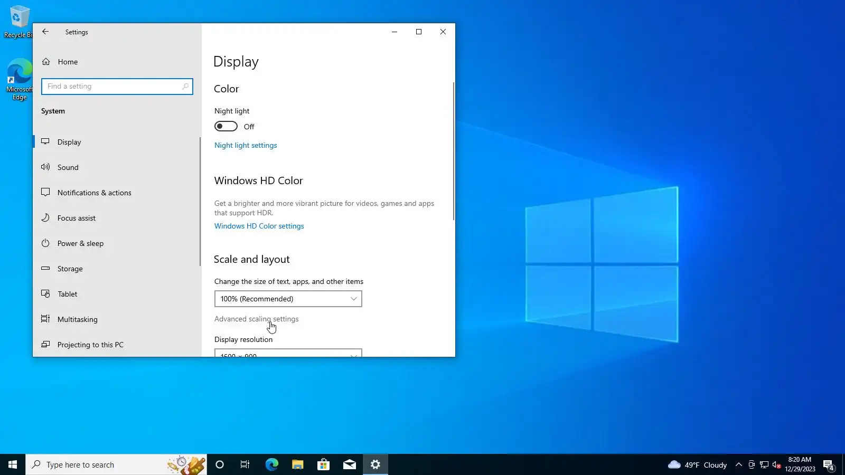Image resolution: width=845 pixels, height=475 pixels.
Task: Click the Change the size of text label
Action: (x=289, y=281)
